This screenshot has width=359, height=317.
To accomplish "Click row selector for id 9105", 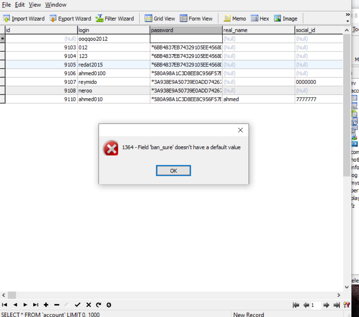I will coord(3,64).
